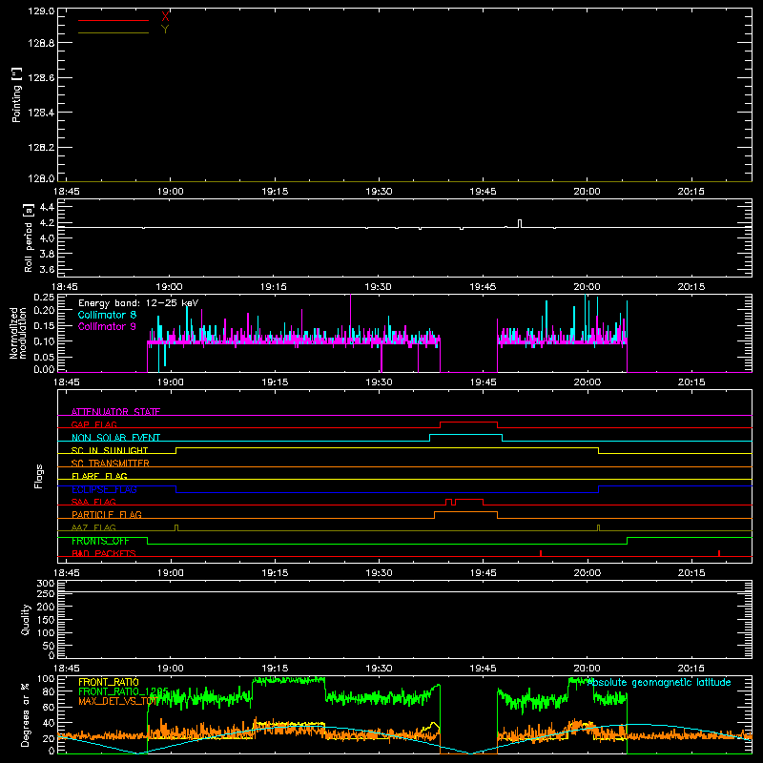Click the bad packets tick near 20:18
This screenshot has height=763, width=763.
(719, 553)
